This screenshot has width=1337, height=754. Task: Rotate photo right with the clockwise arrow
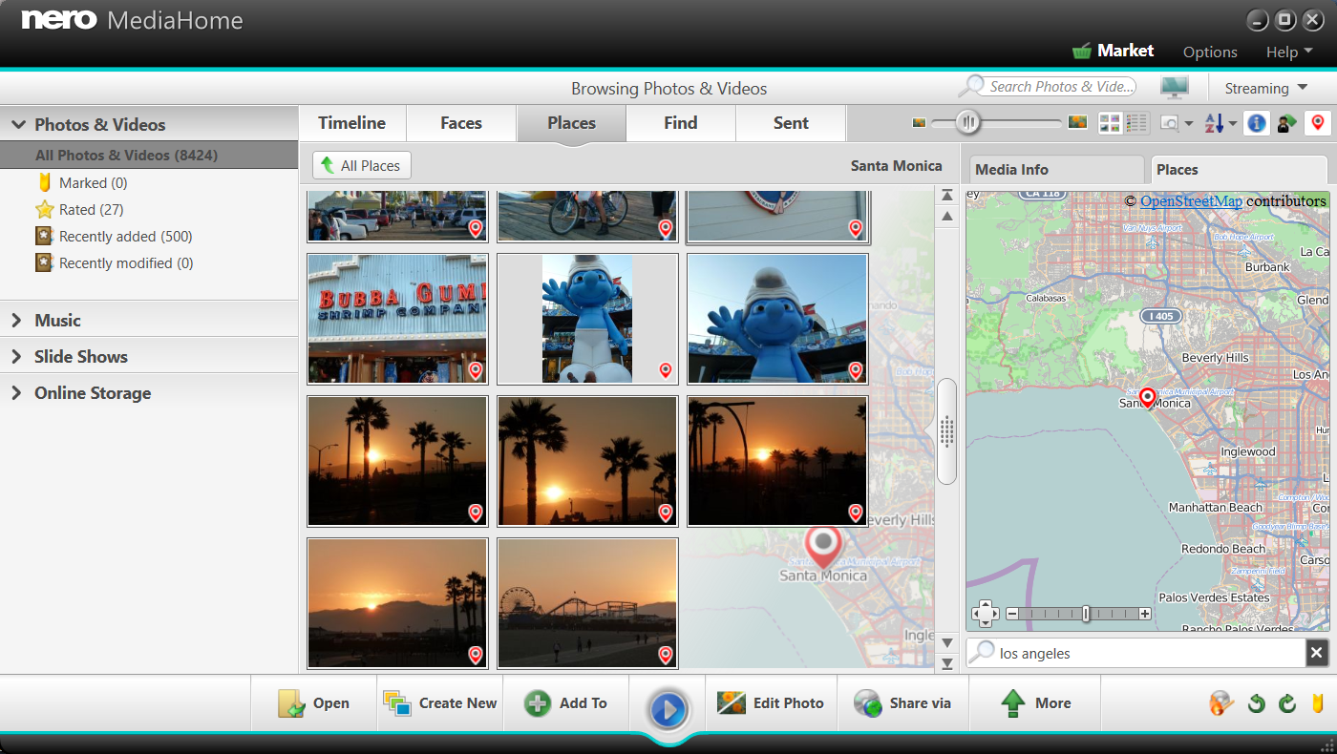(x=1287, y=703)
